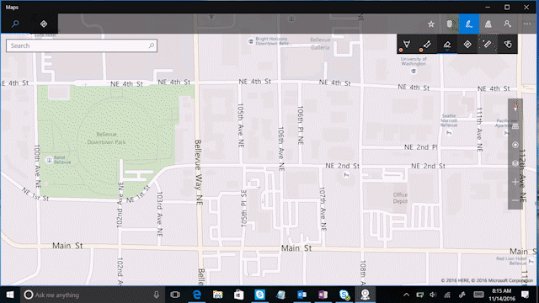Image resolution: width=539 pixels, height=303 pixels.
Task: Open the volume control tray icon
Action: [433, 295]
